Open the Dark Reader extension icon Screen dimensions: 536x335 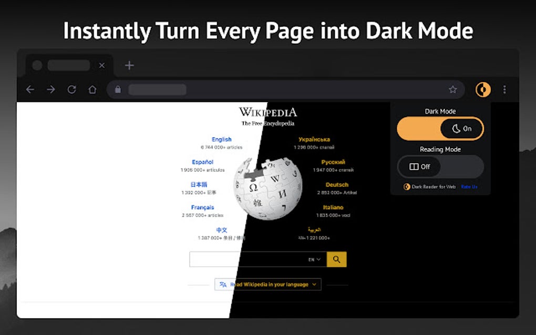pyautogui.click(x=483, y=89)
